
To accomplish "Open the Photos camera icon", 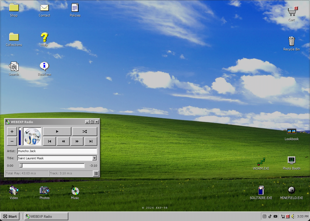I will pos(44,190).
